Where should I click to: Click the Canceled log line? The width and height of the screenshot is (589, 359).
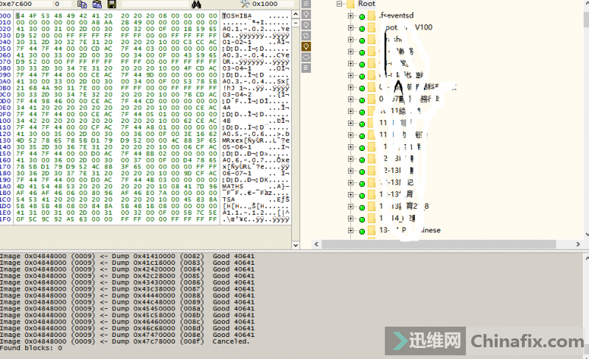point(125,341)
